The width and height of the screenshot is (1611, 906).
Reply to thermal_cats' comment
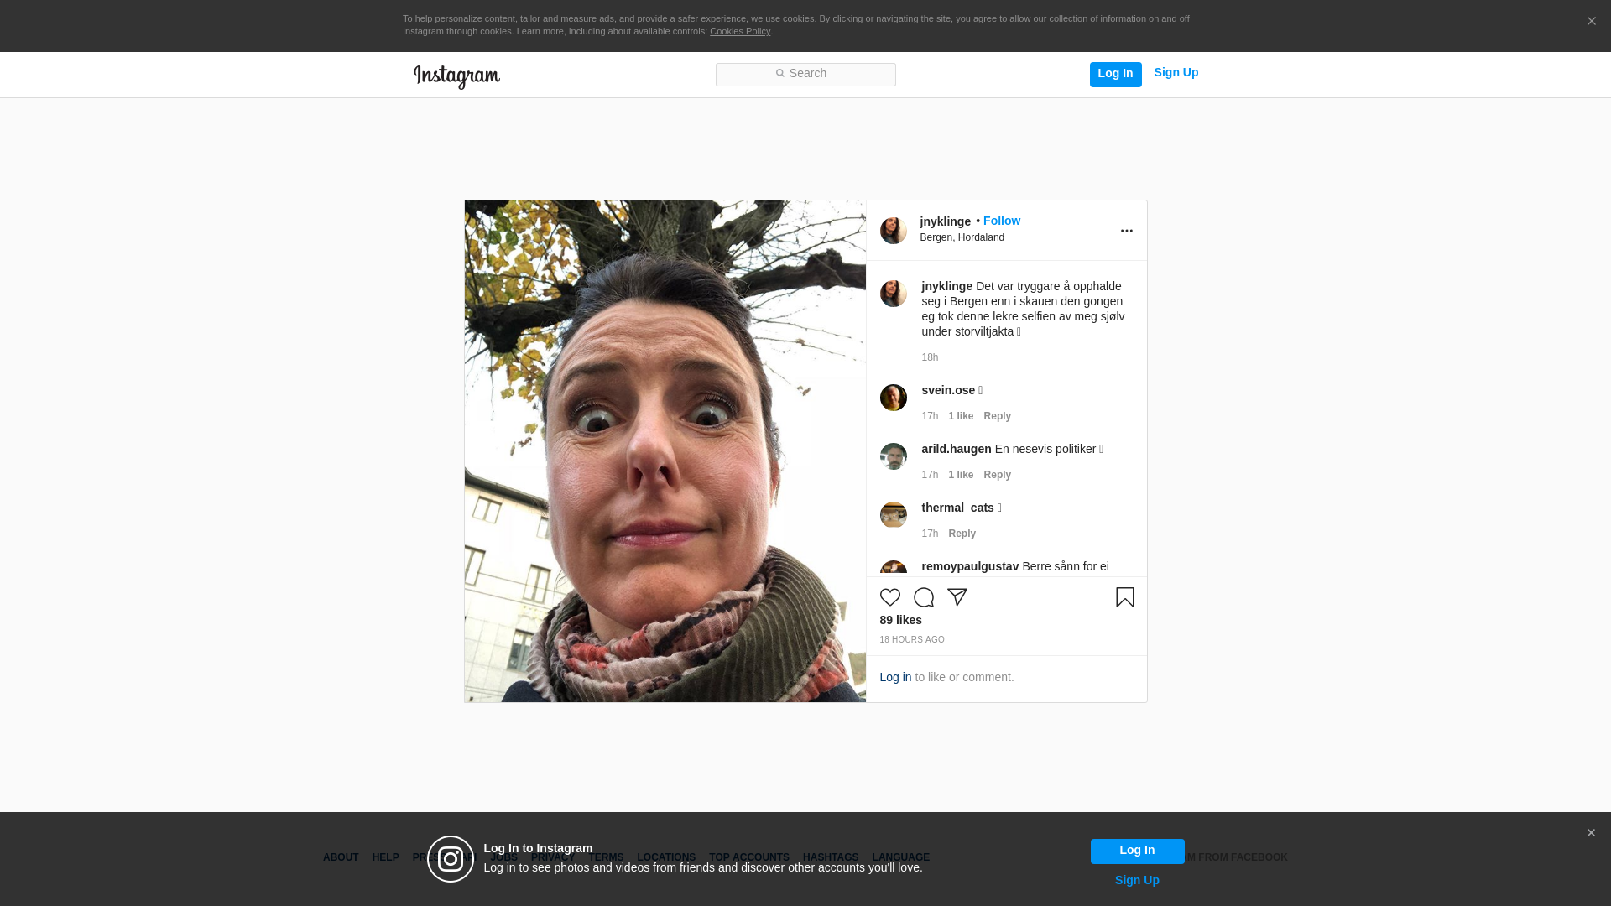tap(962, 534)
